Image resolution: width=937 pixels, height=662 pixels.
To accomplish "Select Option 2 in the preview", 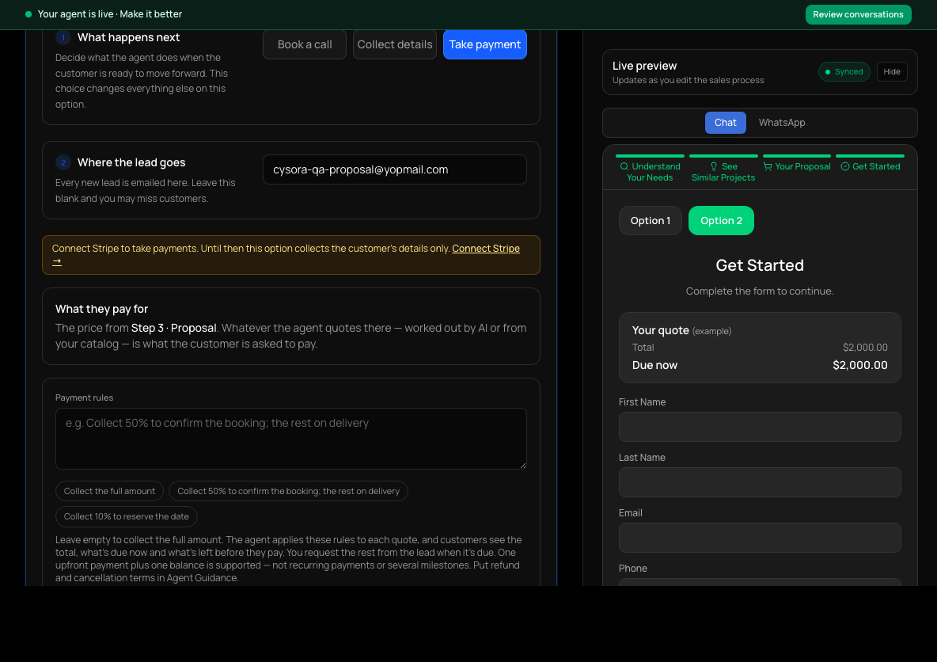I will [x=721, y=221].
